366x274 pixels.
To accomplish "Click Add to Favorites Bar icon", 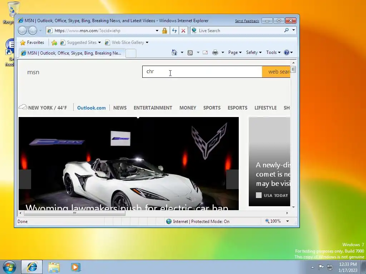I will (54, 42).
